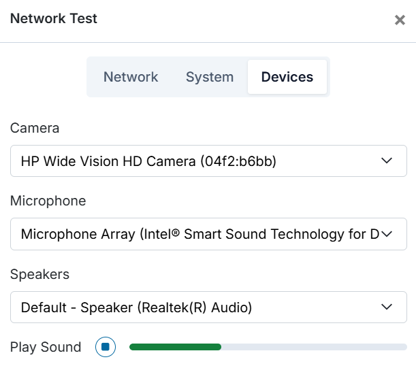416x366 pixels.
Task: Switch to the Network tab
Action: click(131, 77)
